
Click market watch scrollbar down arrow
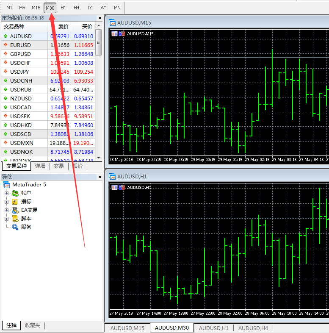[99, 158]
